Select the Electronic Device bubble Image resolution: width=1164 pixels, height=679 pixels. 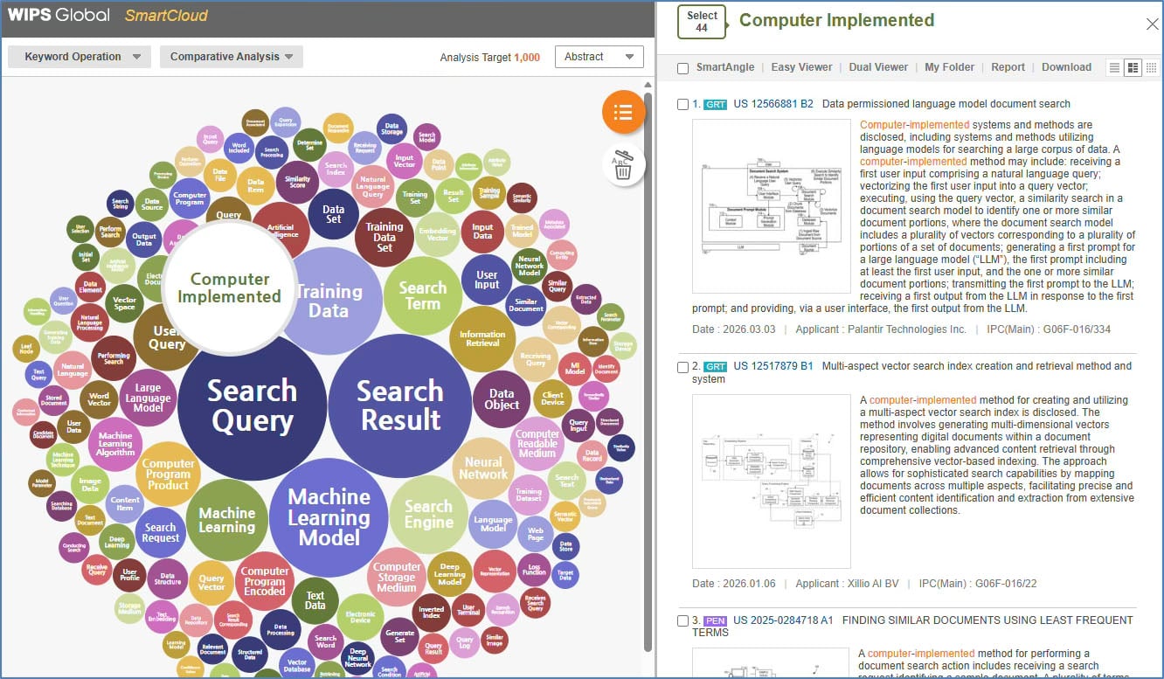tap(360, 617)
